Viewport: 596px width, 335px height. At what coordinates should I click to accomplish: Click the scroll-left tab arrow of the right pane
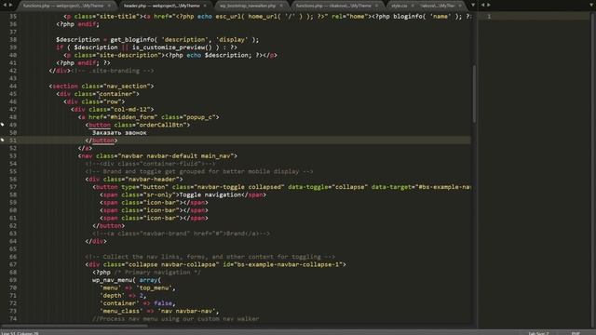tap(482, 5)
